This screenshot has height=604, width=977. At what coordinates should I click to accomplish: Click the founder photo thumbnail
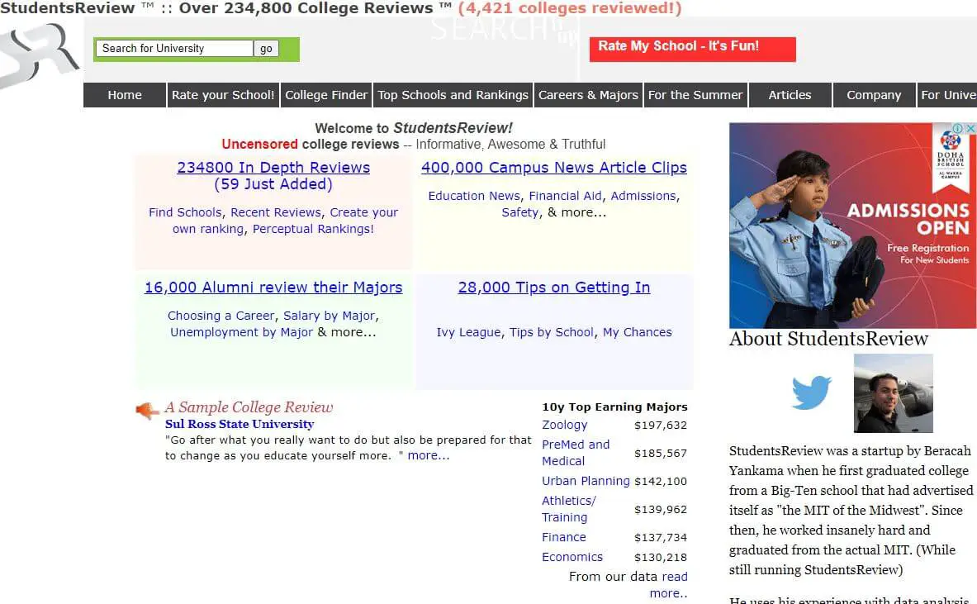click(x=893, y=393)
